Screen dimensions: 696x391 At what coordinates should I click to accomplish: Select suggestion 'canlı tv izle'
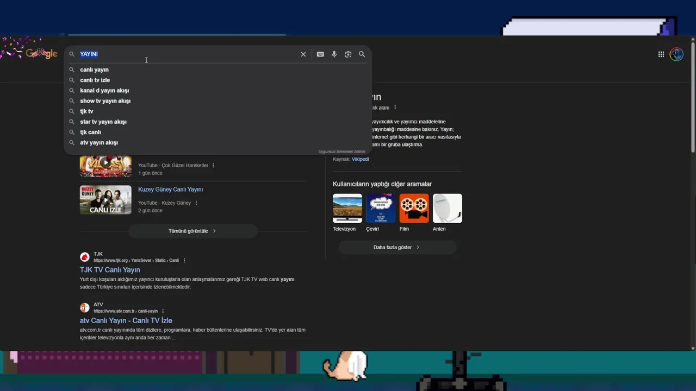[95, 80]
